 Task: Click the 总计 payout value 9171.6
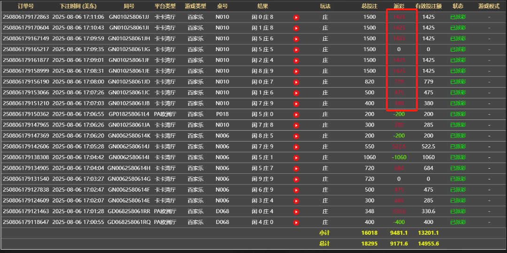pos(399,244)
